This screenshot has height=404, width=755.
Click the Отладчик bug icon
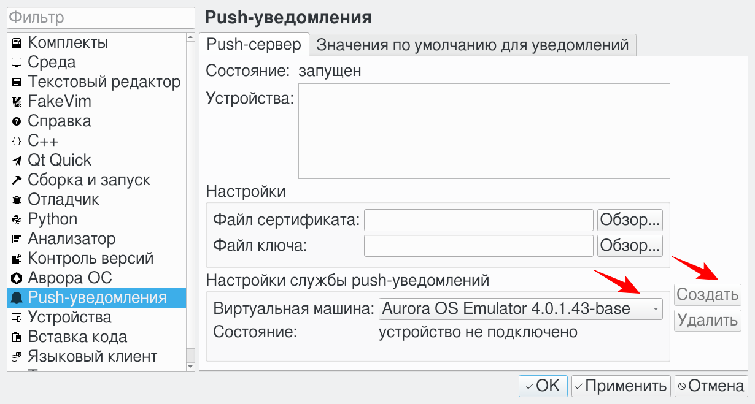point(17,200)
